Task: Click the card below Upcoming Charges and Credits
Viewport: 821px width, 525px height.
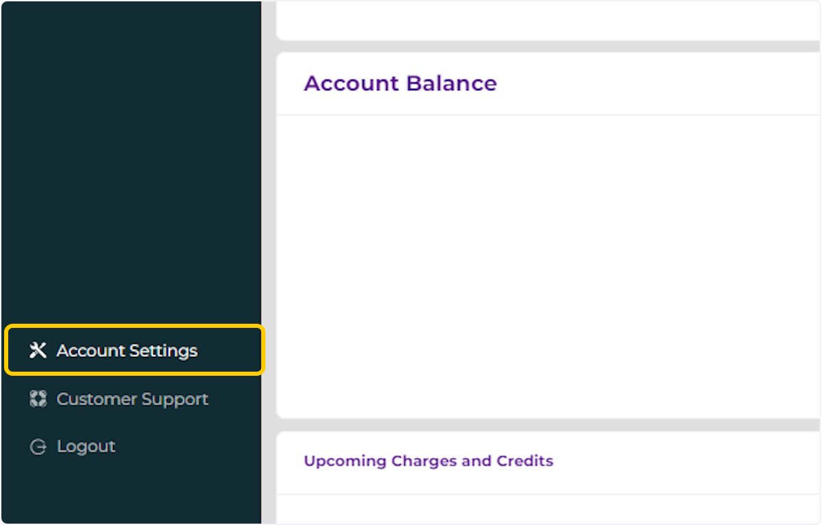Action: (x=547, y=510)
